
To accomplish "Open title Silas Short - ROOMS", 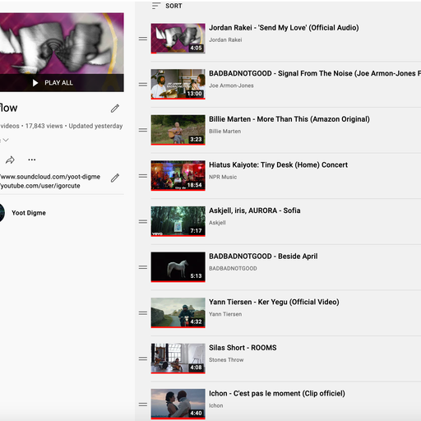I will (x=243, y=348).
